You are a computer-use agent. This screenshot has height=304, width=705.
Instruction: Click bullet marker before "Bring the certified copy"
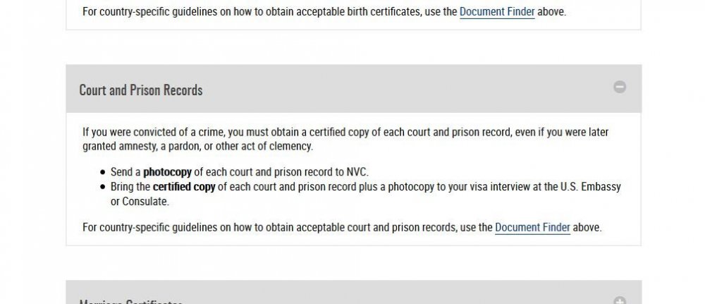tap(103, 187)
